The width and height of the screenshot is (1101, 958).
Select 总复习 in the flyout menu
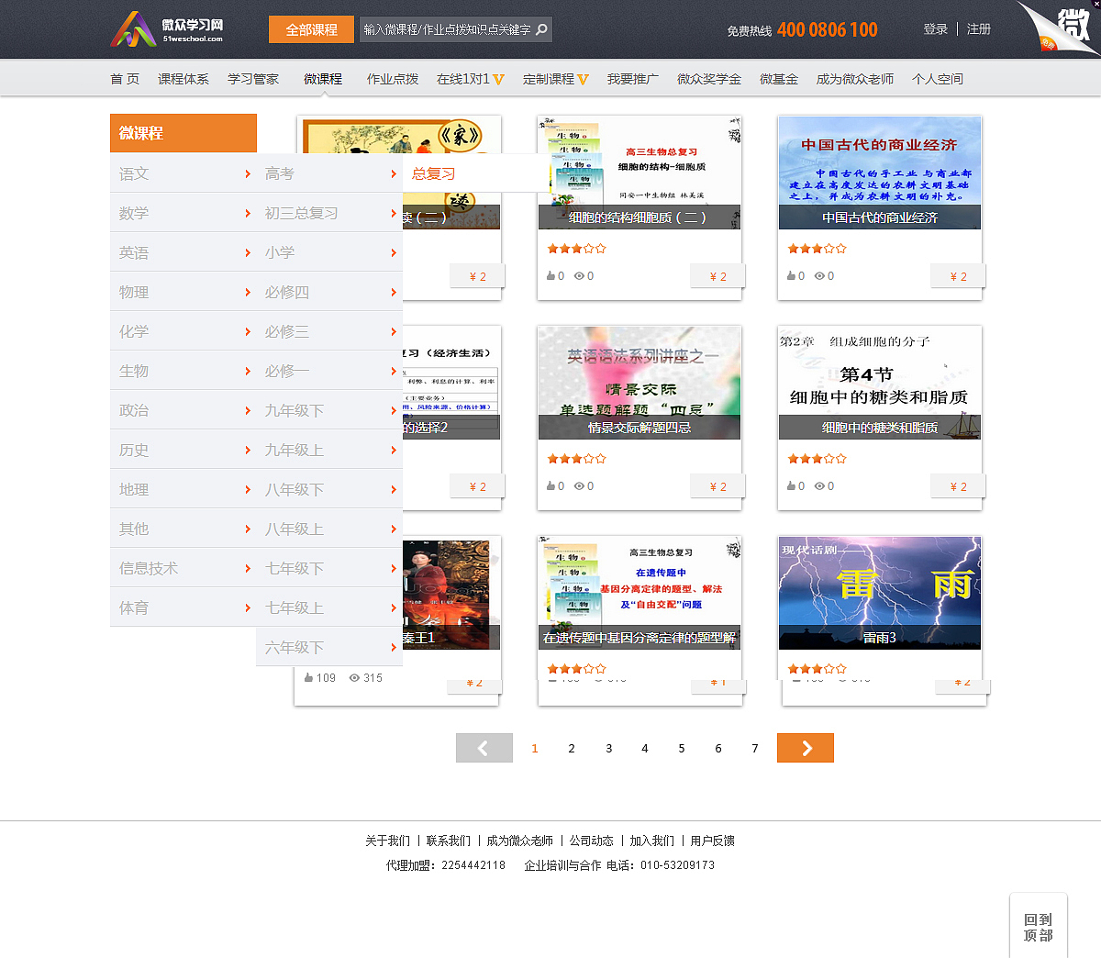point(434,173)
